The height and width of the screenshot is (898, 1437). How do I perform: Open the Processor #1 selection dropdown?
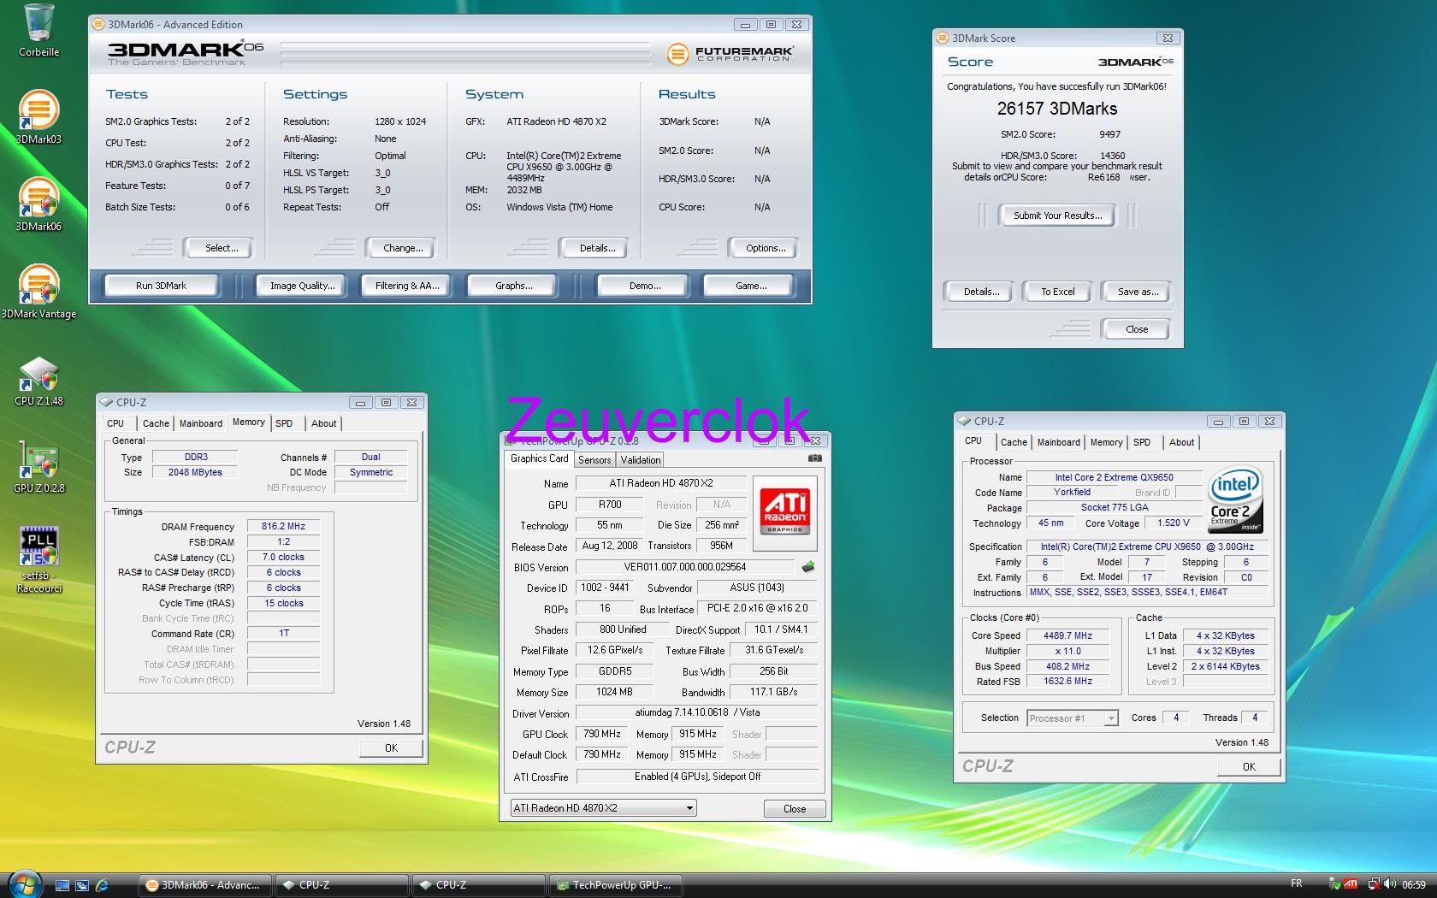1073,718
